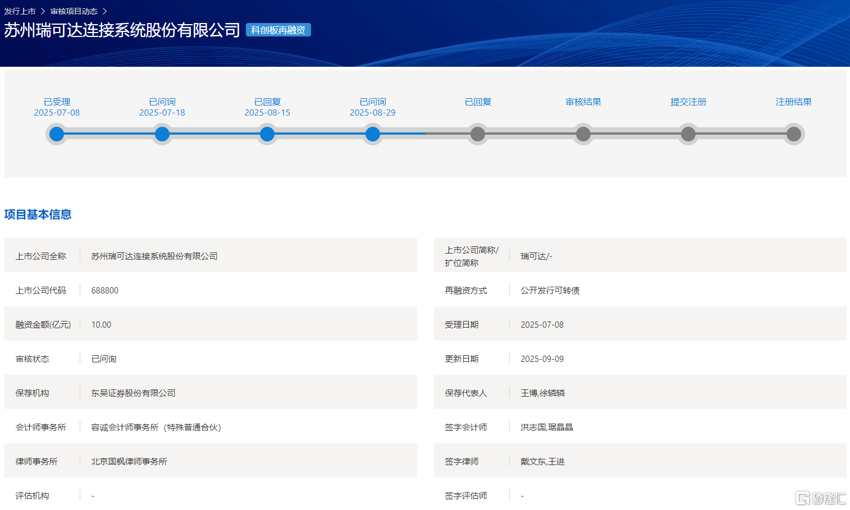Image resolution: width=850 pixels, height=510 pixels.
Task: Click the law firm 北京国枫律师事务所
Action: 129,461
